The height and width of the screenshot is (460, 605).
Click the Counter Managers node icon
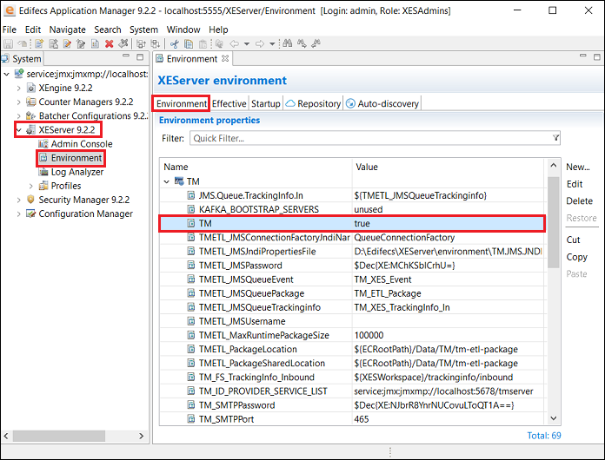31,102
